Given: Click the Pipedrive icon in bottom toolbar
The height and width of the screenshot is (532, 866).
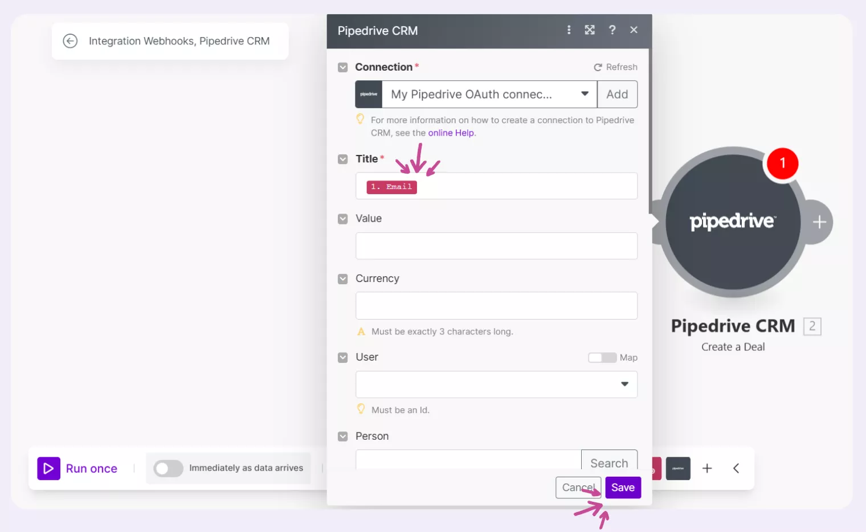Looking at the screenshot, I should [x=678, y=468].
